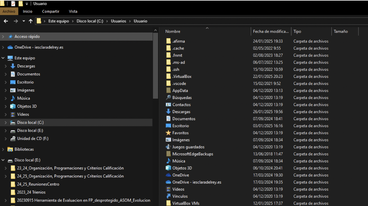Click the OneDrive - iesclaradelrey.es cloud icon in file list
Viewport: 368px width, 206px height.
pos(168,182)
